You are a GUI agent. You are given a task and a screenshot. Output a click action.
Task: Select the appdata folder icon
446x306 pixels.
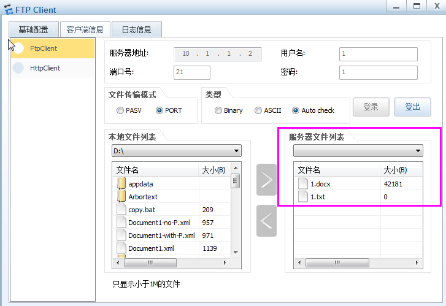tap(121, 183)
